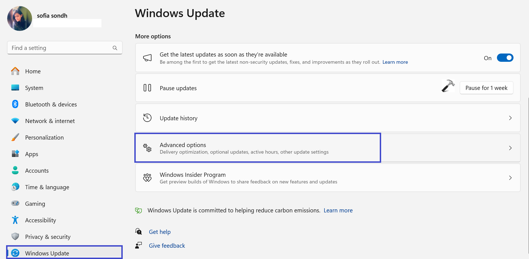Open Windows Insider Program chevron
Image resolution: width=529 pixels, height=259 pixels.
[510, 178]
